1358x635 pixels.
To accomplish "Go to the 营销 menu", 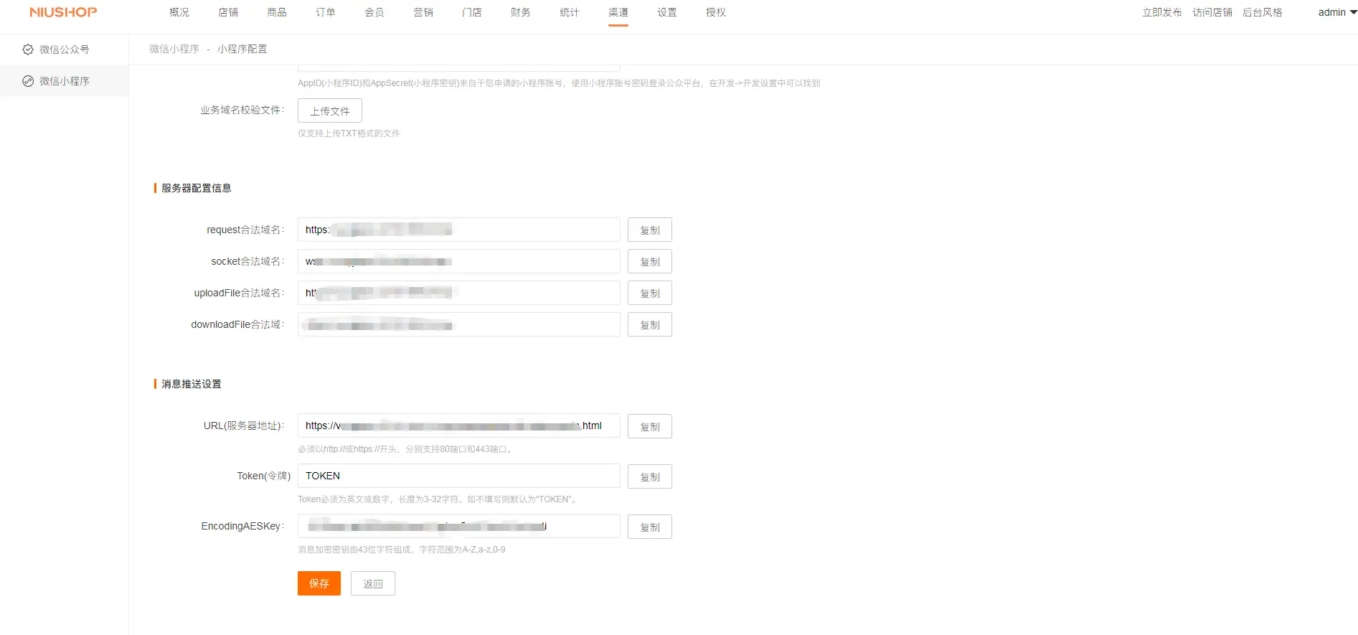I will pos(423,12).
